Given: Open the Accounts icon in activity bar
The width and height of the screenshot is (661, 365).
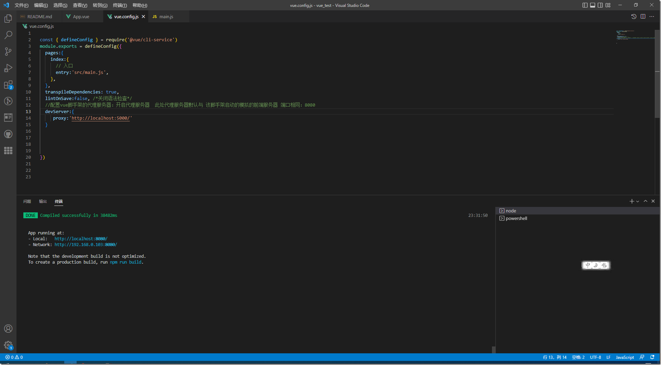Looking at the screenshot, I should [8, 329].
